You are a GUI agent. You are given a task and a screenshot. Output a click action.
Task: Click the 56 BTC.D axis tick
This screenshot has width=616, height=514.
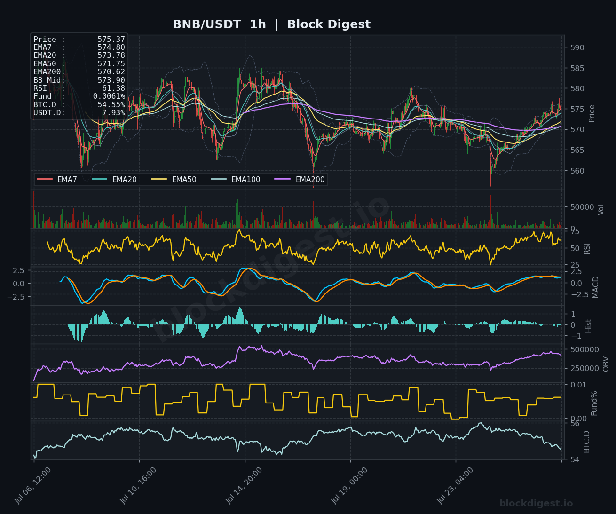tap(575, 423)
